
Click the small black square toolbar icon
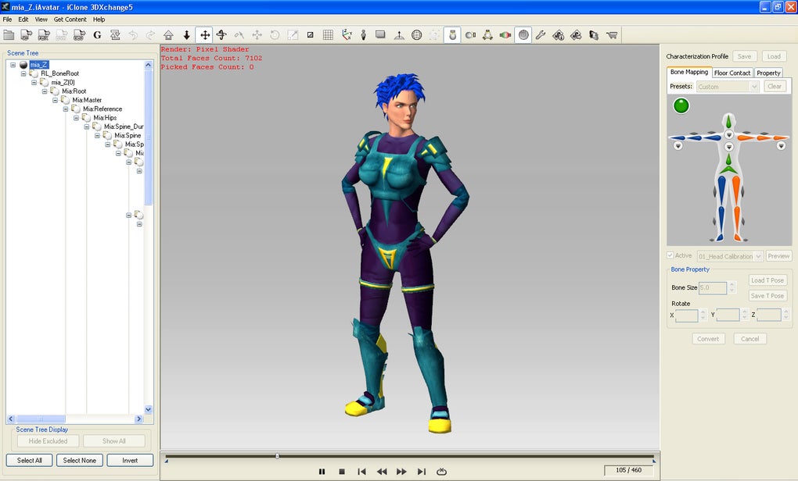point(310,35)
